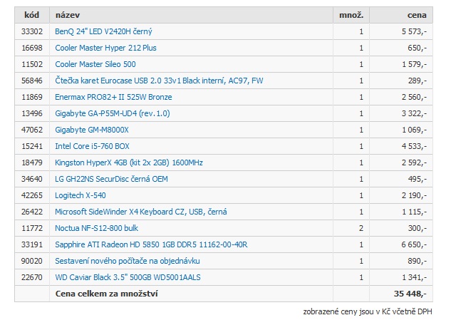
Task: Click the note zobrazené ceny jsou v Kč
Action: click(368, 311)
